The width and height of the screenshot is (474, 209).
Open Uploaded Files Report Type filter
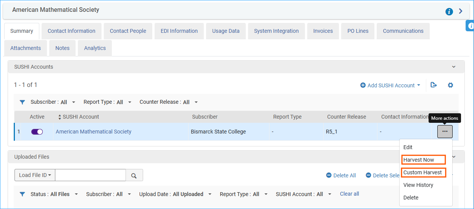pos(244,194)
